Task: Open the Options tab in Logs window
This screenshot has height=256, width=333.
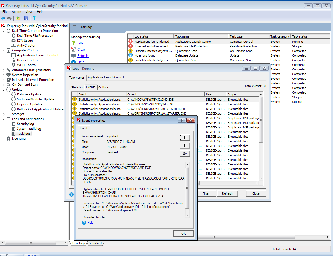Action: pos(104,87)
